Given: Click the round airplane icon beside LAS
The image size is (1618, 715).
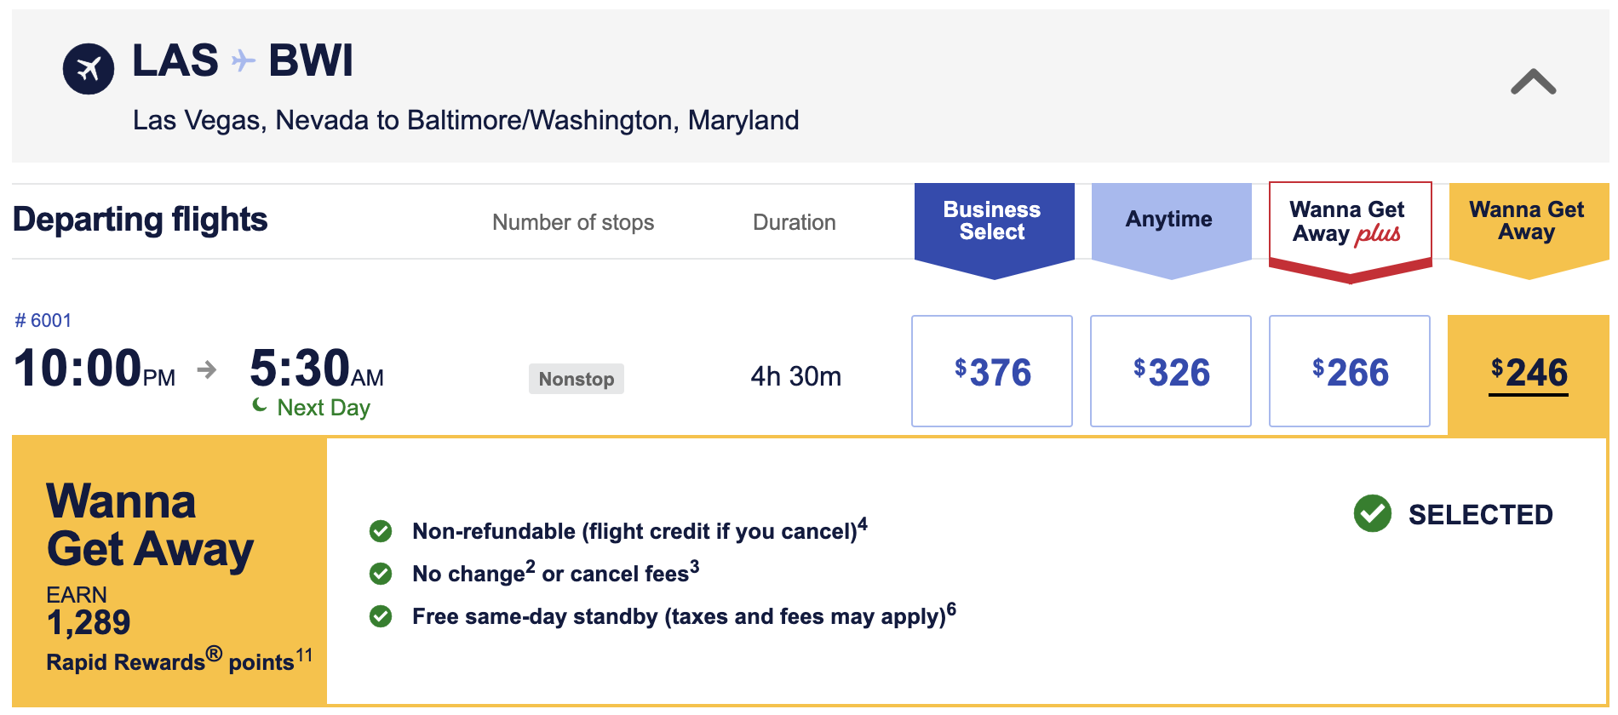Looking at the screenshot, I should [x=89, y=69].
